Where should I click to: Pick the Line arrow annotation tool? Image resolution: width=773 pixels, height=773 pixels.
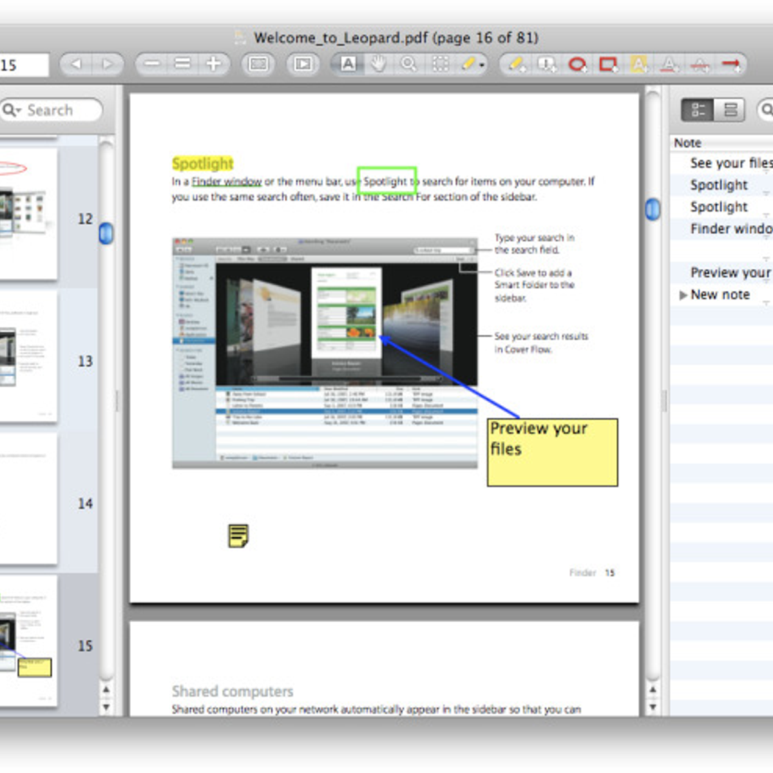[x=730, y=64]
